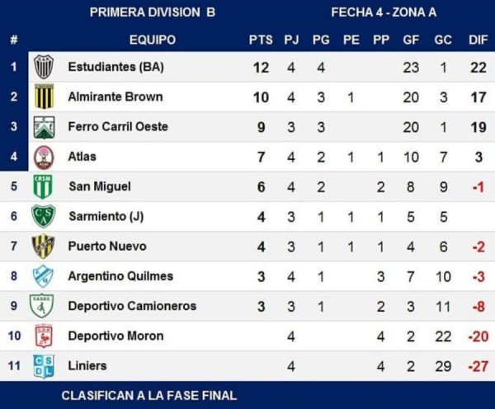Open the Atlas team logo
This screenshot has width=495, height=409.
pos(44,157)
